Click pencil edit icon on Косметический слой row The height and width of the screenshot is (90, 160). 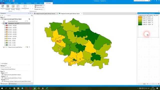(x=25, y=21)
